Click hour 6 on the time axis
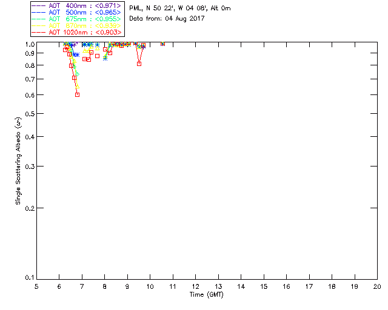Screen dimensions: 388x310 (x=59, y=286)
